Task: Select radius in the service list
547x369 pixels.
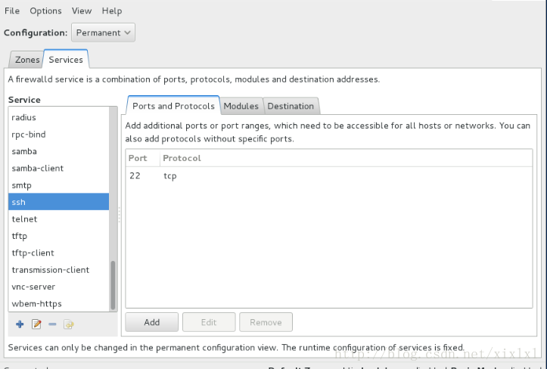Action: tap(58, 117)
